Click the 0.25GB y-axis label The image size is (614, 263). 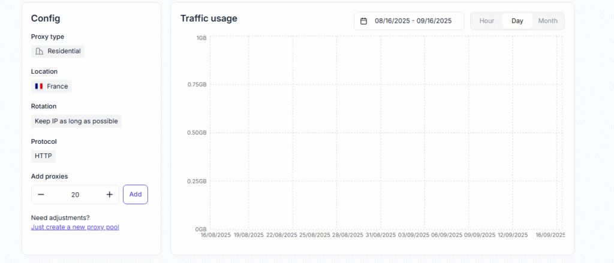197,181
